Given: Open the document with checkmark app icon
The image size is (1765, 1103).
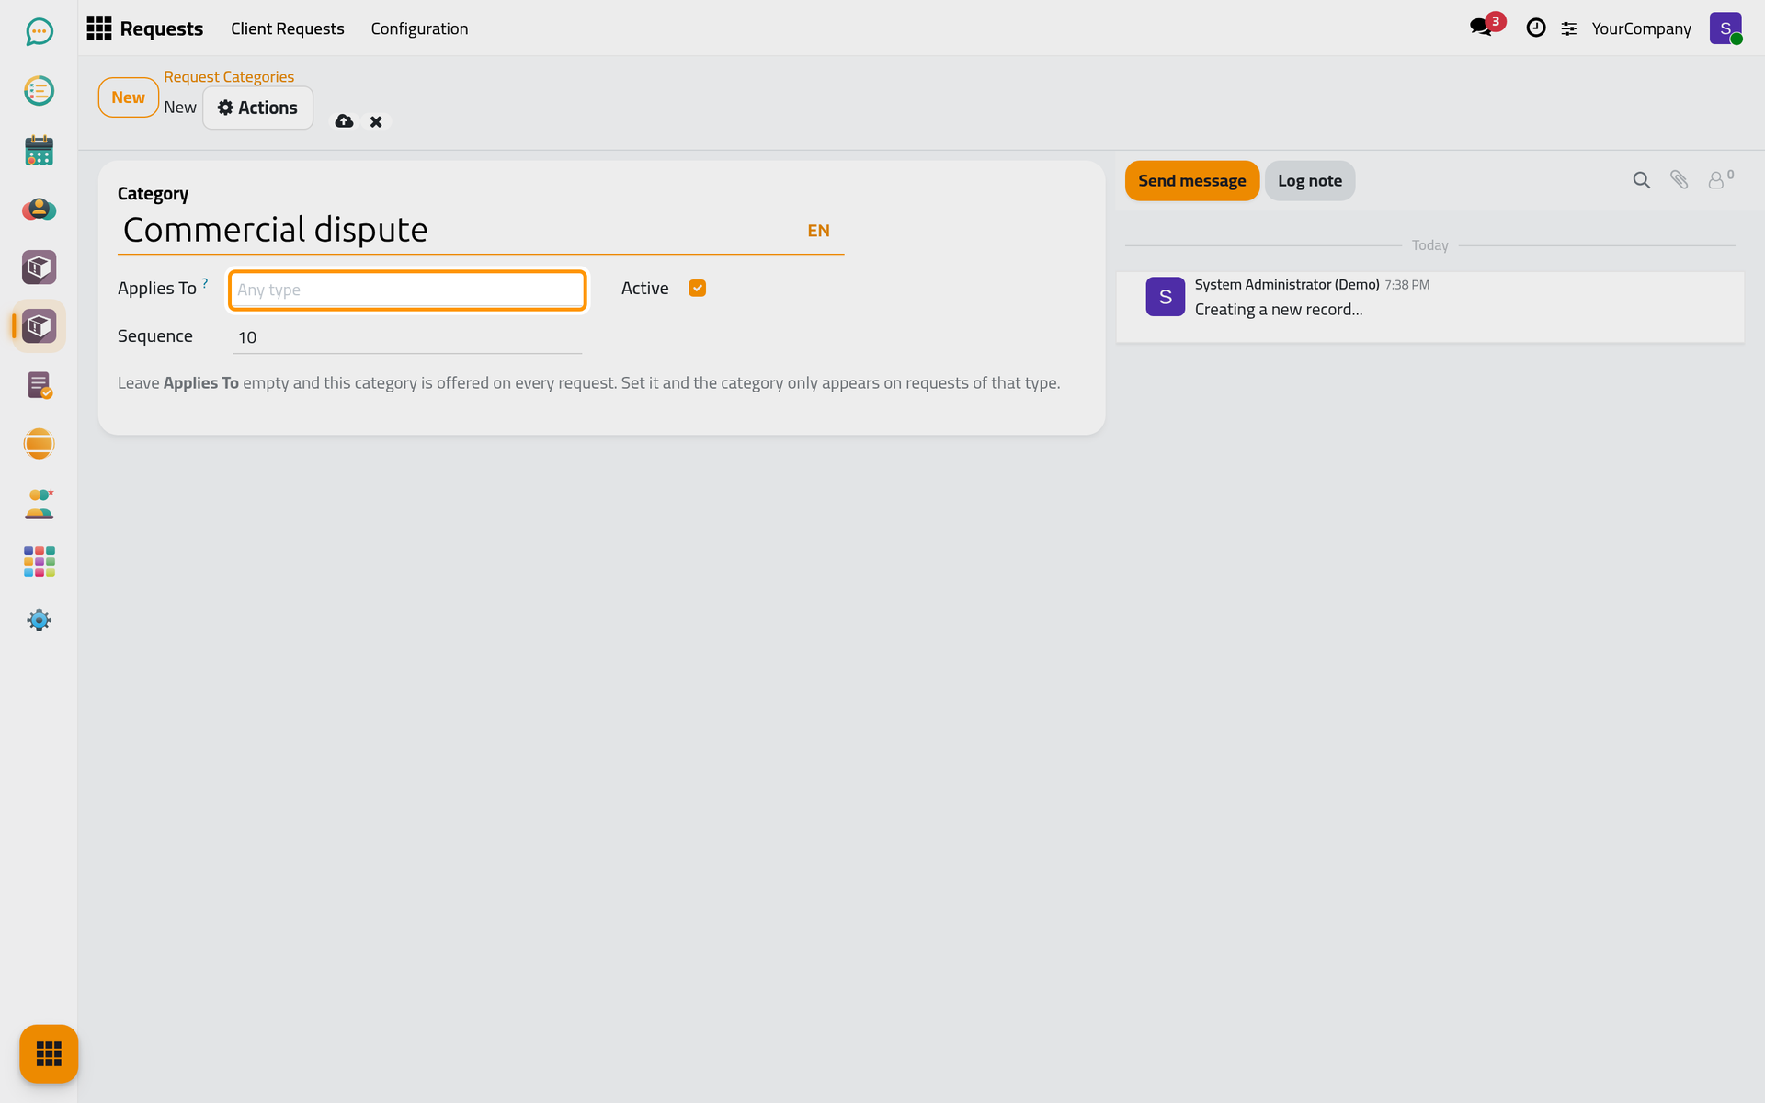Looking at the screenshot, I should 39,385.
